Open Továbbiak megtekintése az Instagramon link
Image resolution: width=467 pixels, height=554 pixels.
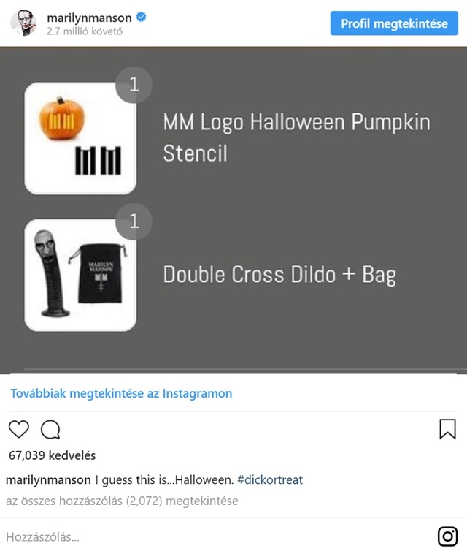tap(121, 393)
